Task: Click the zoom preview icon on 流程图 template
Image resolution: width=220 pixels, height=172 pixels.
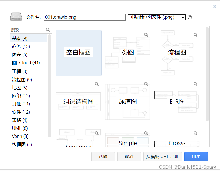Action: (195, 34)
